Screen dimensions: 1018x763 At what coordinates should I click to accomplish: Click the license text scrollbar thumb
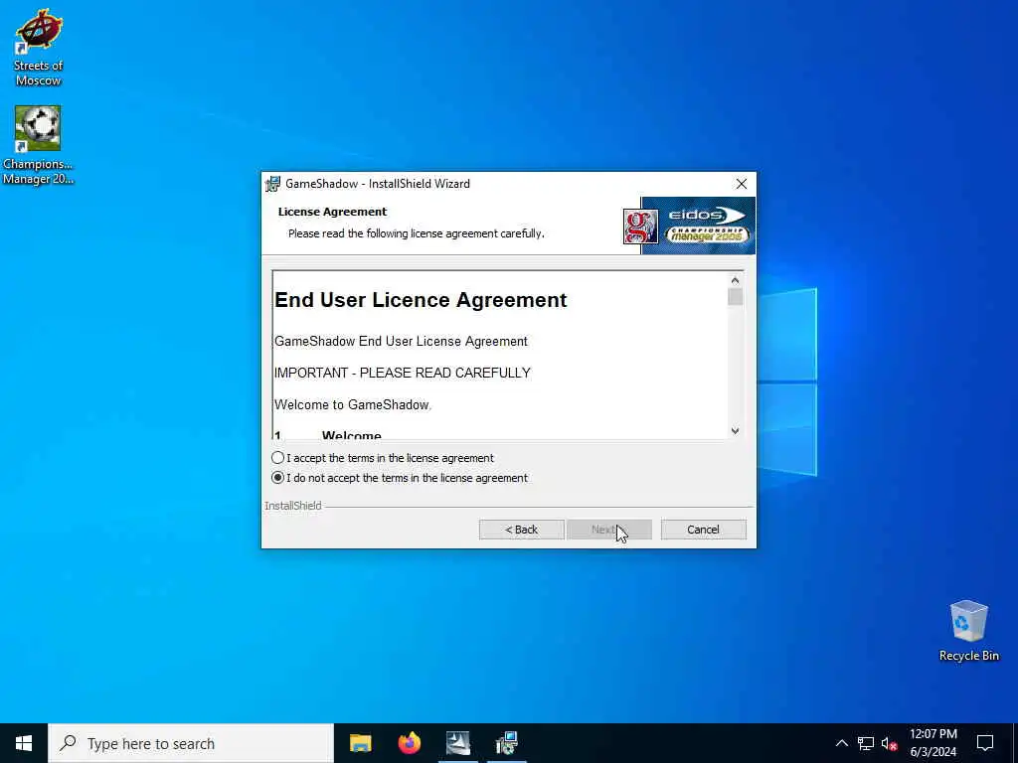[x=735, y=297]
